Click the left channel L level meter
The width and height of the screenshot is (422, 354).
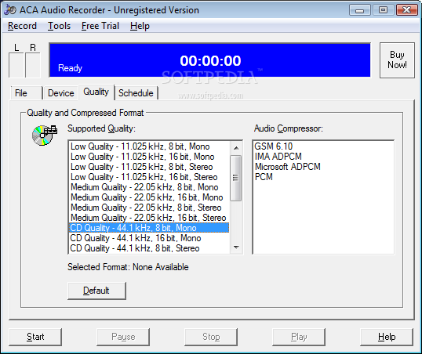click(x=16, y=65)
